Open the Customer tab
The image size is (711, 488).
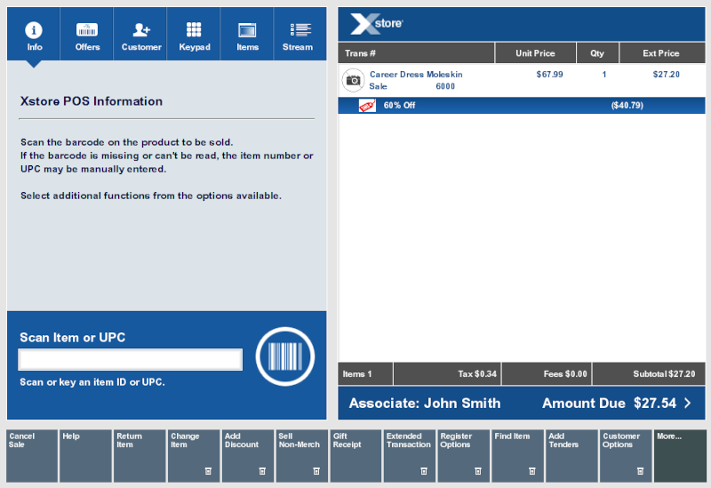[x=140, y=34]
